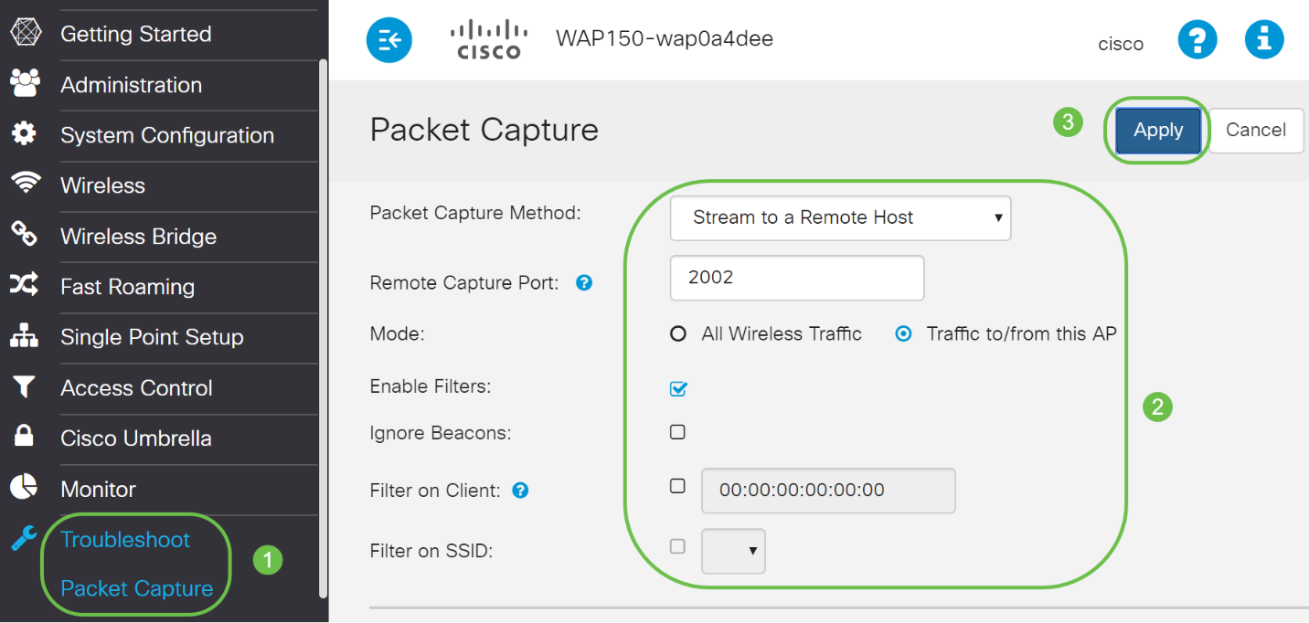Click Remote Capture Port help icon

coord(584,283)
